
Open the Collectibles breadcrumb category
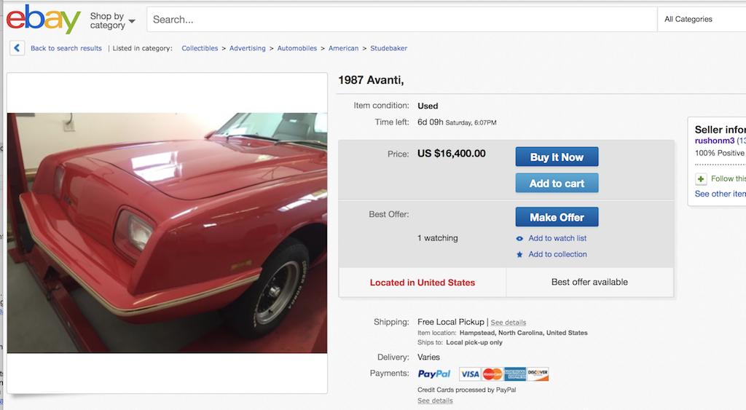[x=200, y=49]
